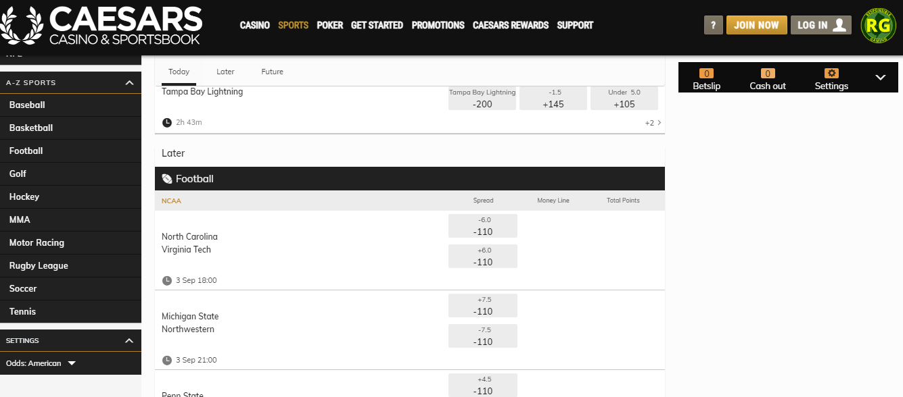
Task: Select Michigan State +7.5 spread bet
Action: coord(483,306)
